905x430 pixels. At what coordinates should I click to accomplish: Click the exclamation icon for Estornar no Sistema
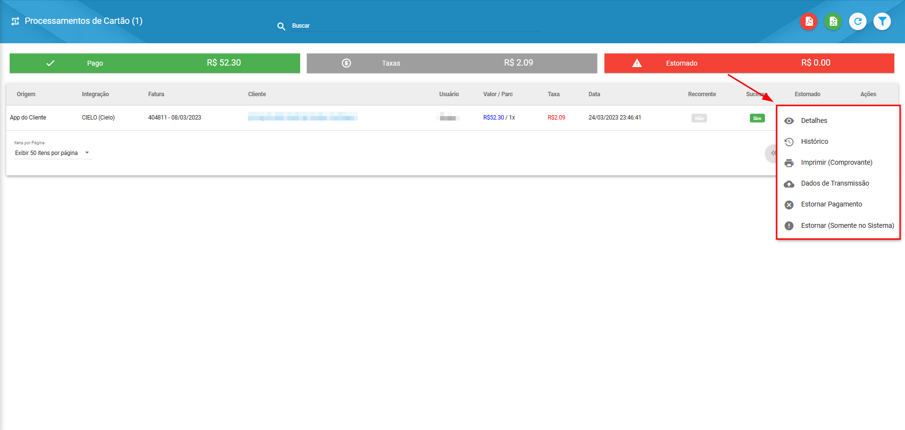point(789,225)
